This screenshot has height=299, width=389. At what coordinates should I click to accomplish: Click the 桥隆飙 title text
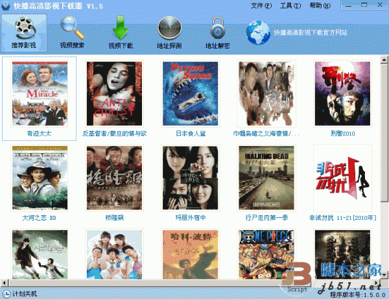click(x=114, y=218)
